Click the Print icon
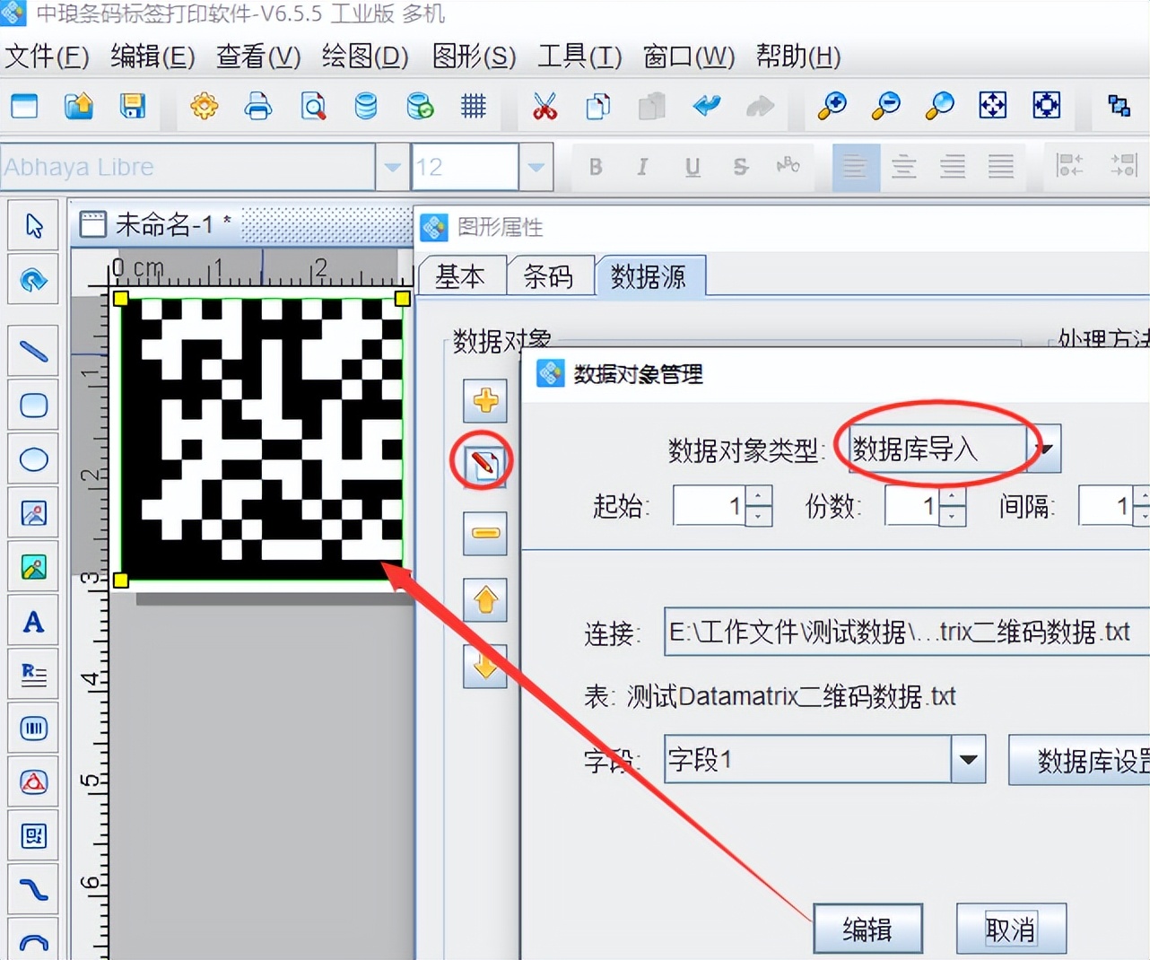The height and width of the screenshot is (960, 1150). point(258,106)
